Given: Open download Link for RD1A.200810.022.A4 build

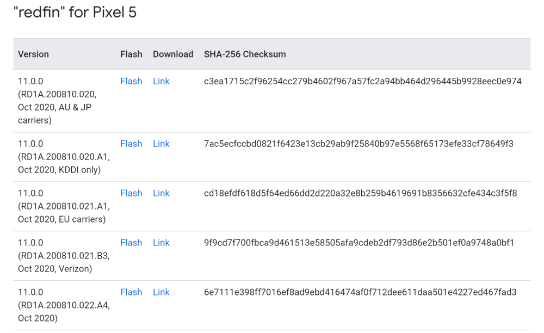Looking at the screenshot, I should coord(161,292).
